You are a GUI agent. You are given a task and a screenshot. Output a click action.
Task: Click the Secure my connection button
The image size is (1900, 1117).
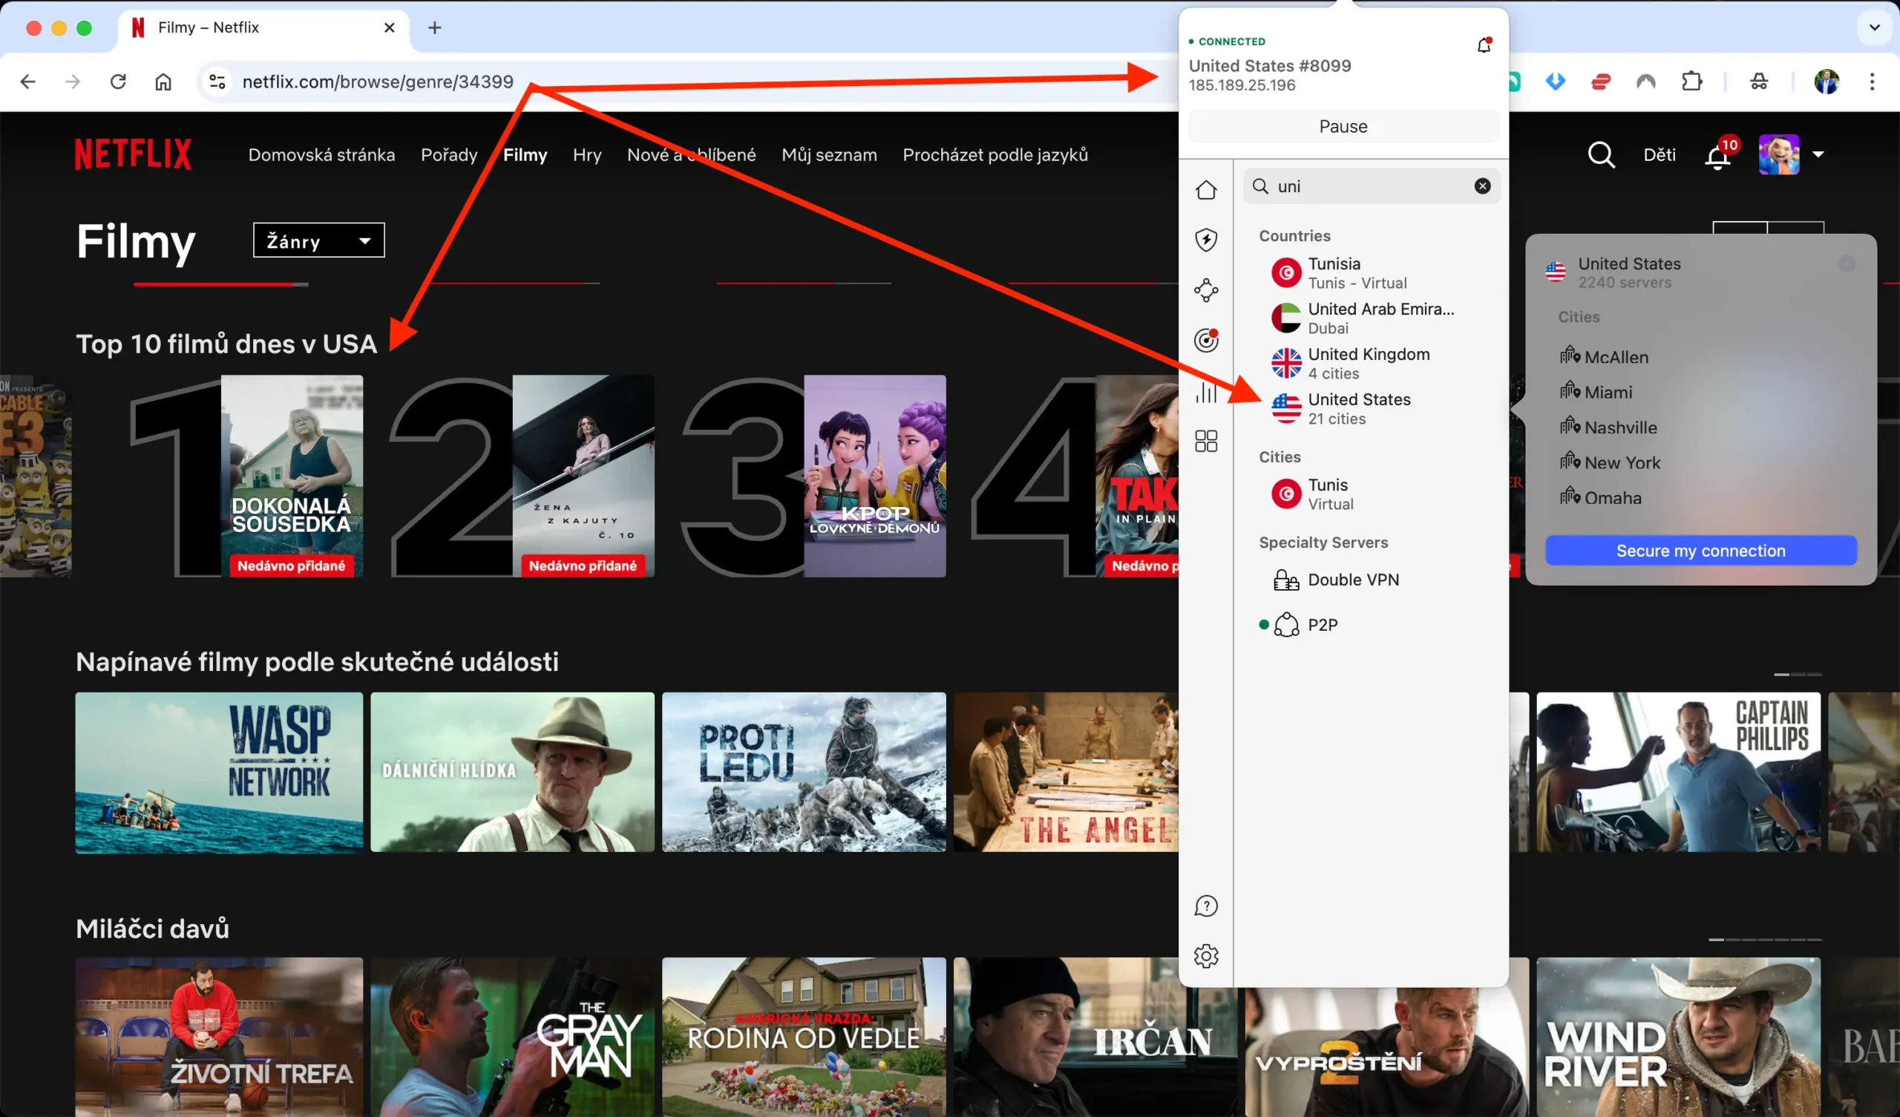pos(1700,550)
